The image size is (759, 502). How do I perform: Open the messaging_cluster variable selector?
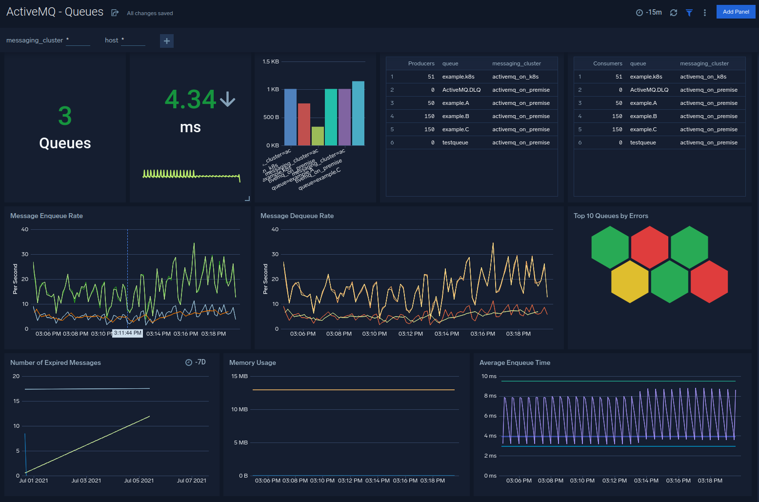point(78,40)
